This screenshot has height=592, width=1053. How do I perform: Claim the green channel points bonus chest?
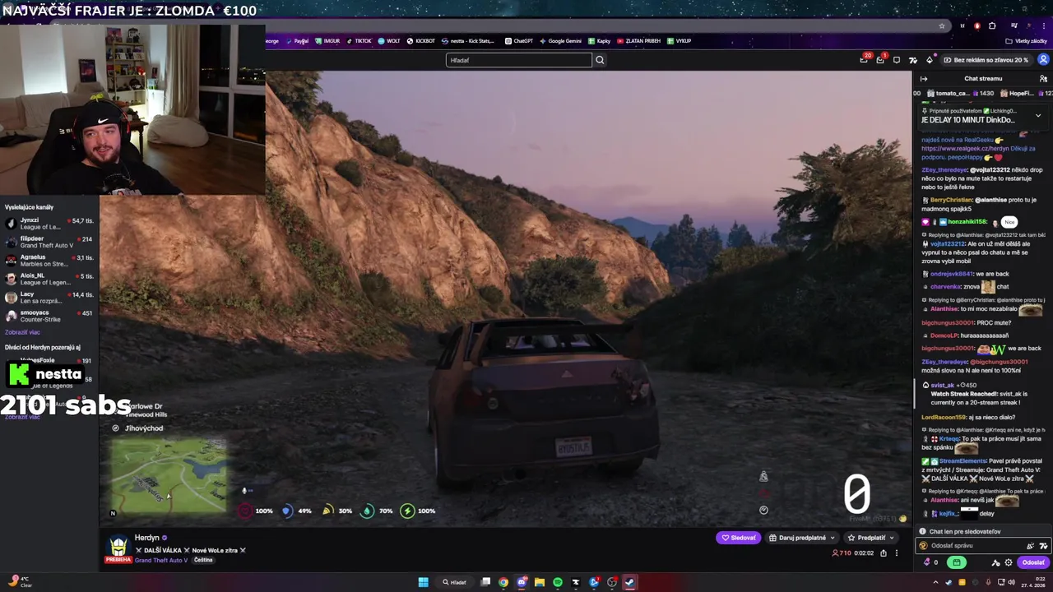(x=956, y=562)
